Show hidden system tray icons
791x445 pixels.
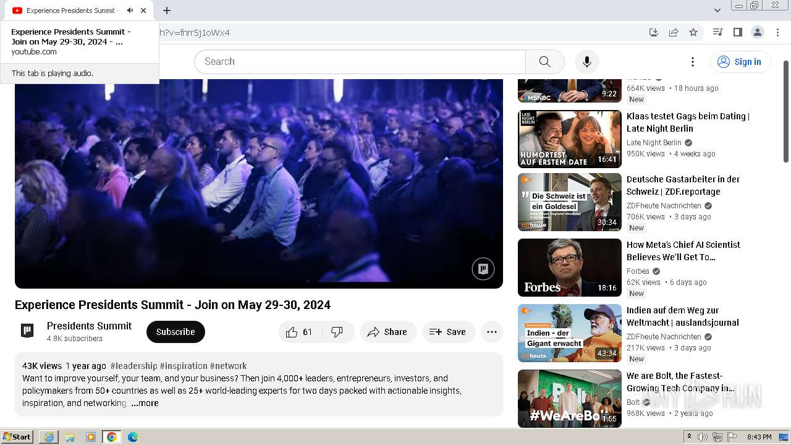(x=689, y=437)
